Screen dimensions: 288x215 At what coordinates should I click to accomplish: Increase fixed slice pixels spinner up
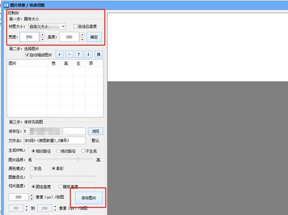31,195
